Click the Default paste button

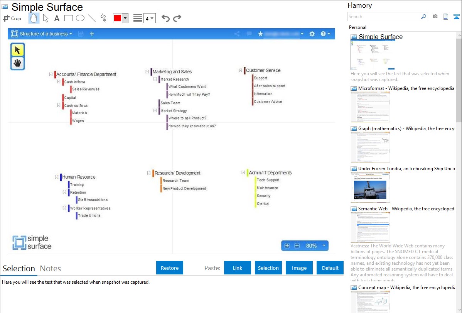[x=330, y=268]
